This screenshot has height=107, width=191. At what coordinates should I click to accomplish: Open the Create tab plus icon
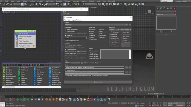click(x=157, y=8)
